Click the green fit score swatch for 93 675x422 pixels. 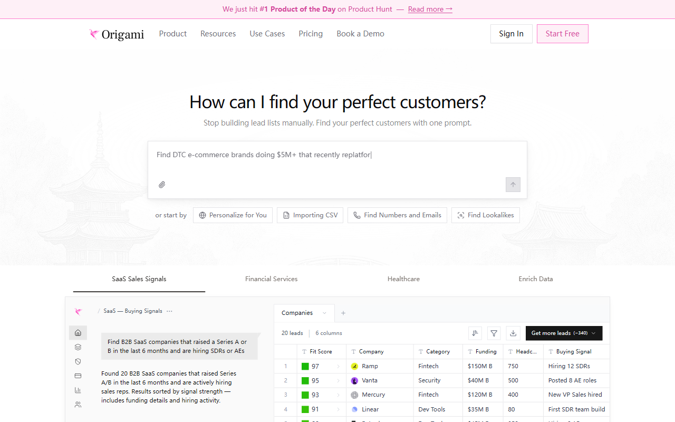click(305, 395)
